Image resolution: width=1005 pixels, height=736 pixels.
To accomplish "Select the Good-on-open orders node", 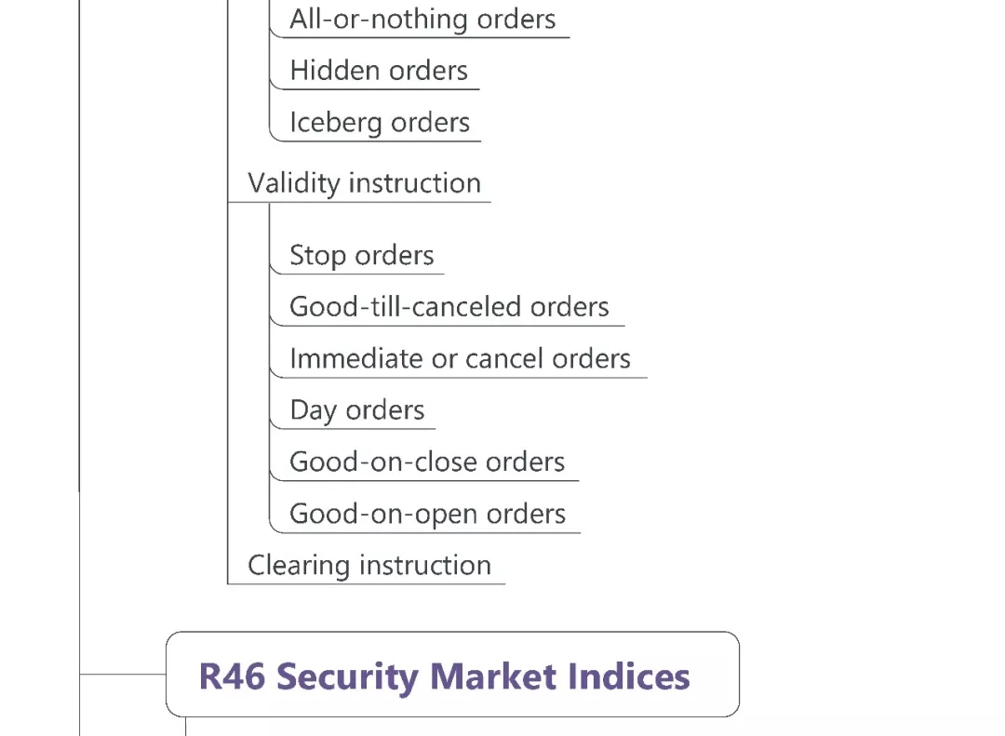I will pyautogui.click(x=427, y=515).
